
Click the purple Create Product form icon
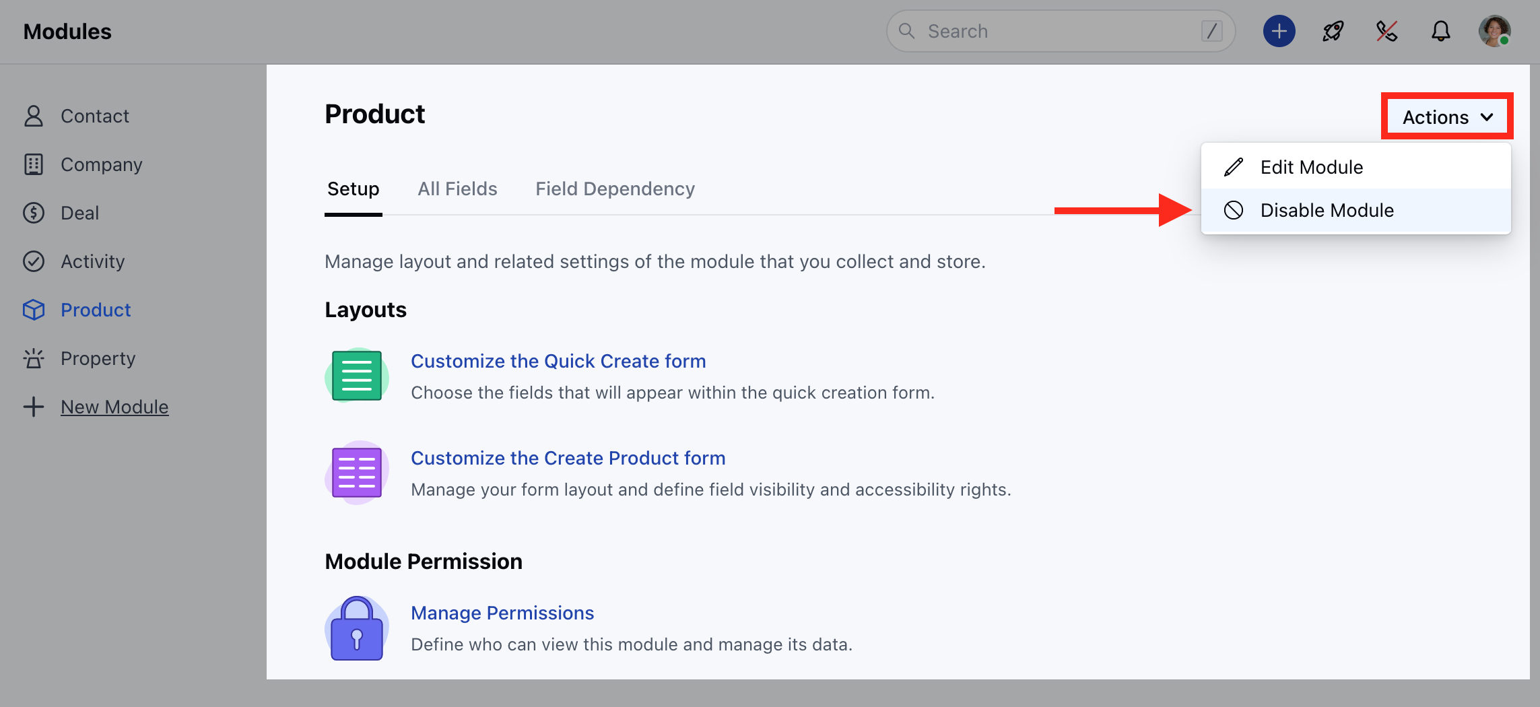coord(357,473)
